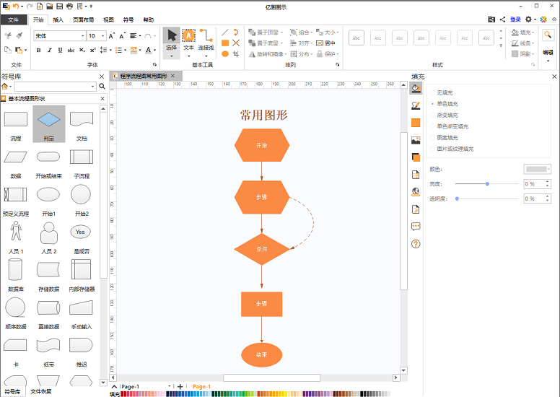Open the Page-1 page selector dropdown
This screenshot has height=397, width=560.
pyautogui.click(x=169, y=386)
